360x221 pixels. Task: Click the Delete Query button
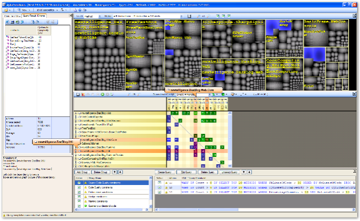208,172
